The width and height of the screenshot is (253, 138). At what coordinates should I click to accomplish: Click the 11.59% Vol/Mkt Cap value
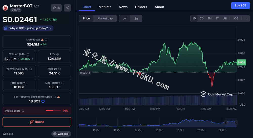(x=19, y=73)
